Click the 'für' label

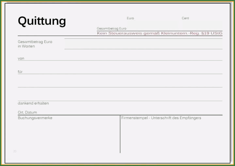click(20, 72)
